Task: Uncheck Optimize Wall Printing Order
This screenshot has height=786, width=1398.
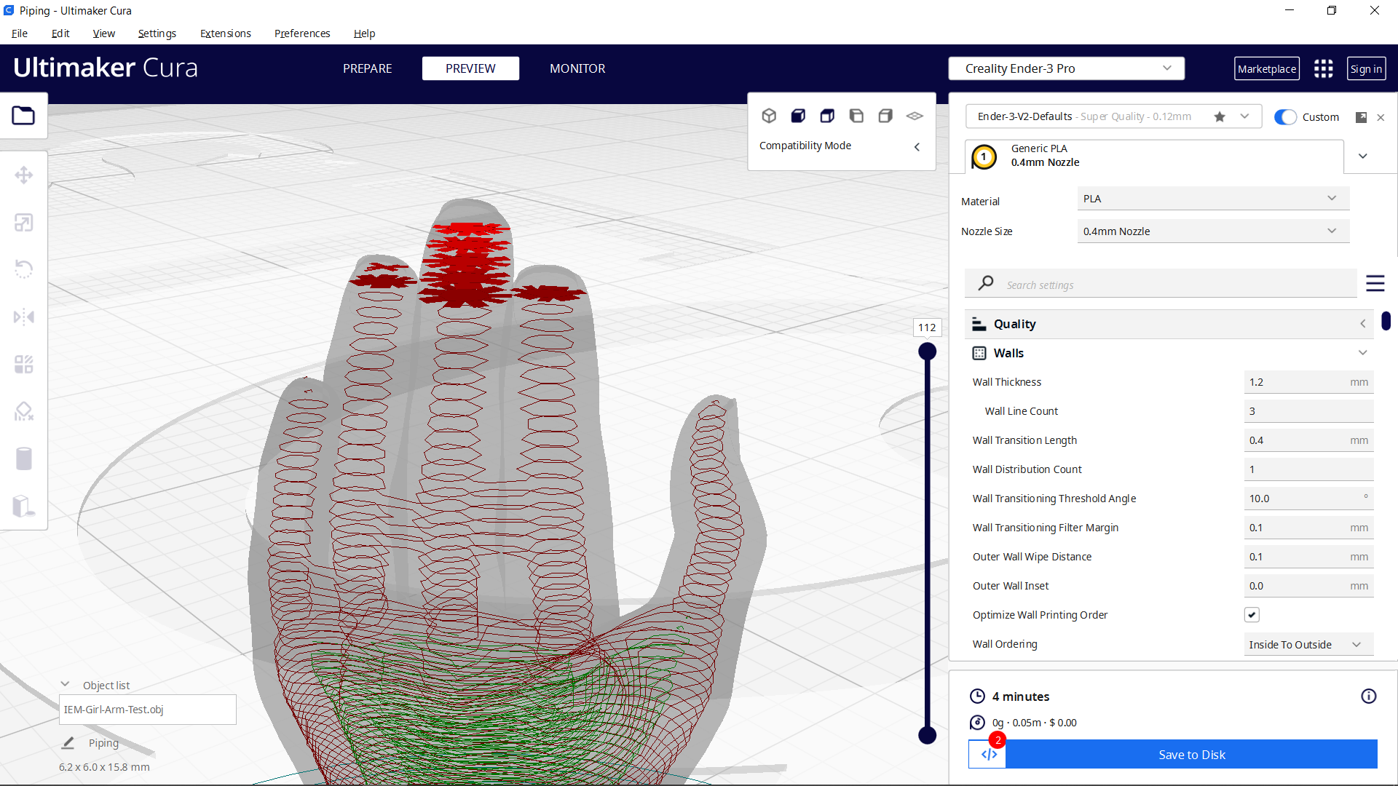Action: click(x=1252, y=615)
